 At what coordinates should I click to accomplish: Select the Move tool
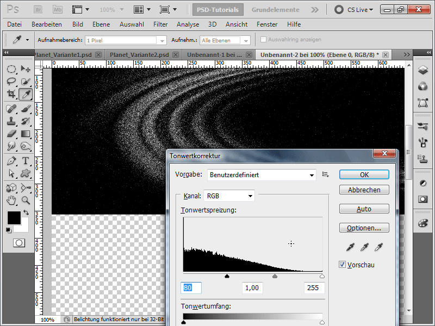pos(26,69)
